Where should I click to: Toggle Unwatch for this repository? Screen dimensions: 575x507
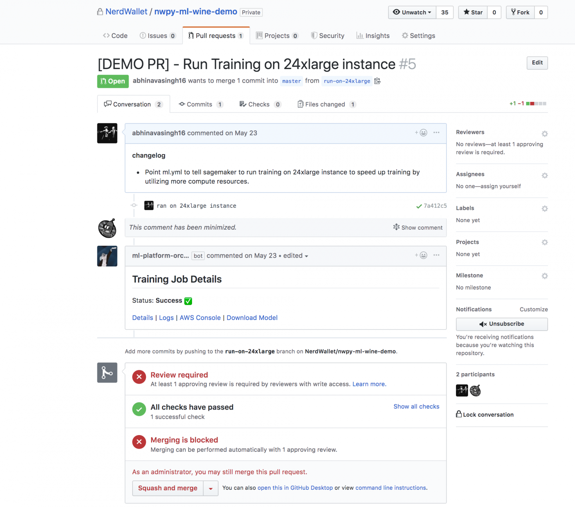tap(412, 12)
